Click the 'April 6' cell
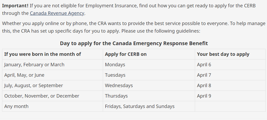The image size is (267, 120). tap(230, 65)
